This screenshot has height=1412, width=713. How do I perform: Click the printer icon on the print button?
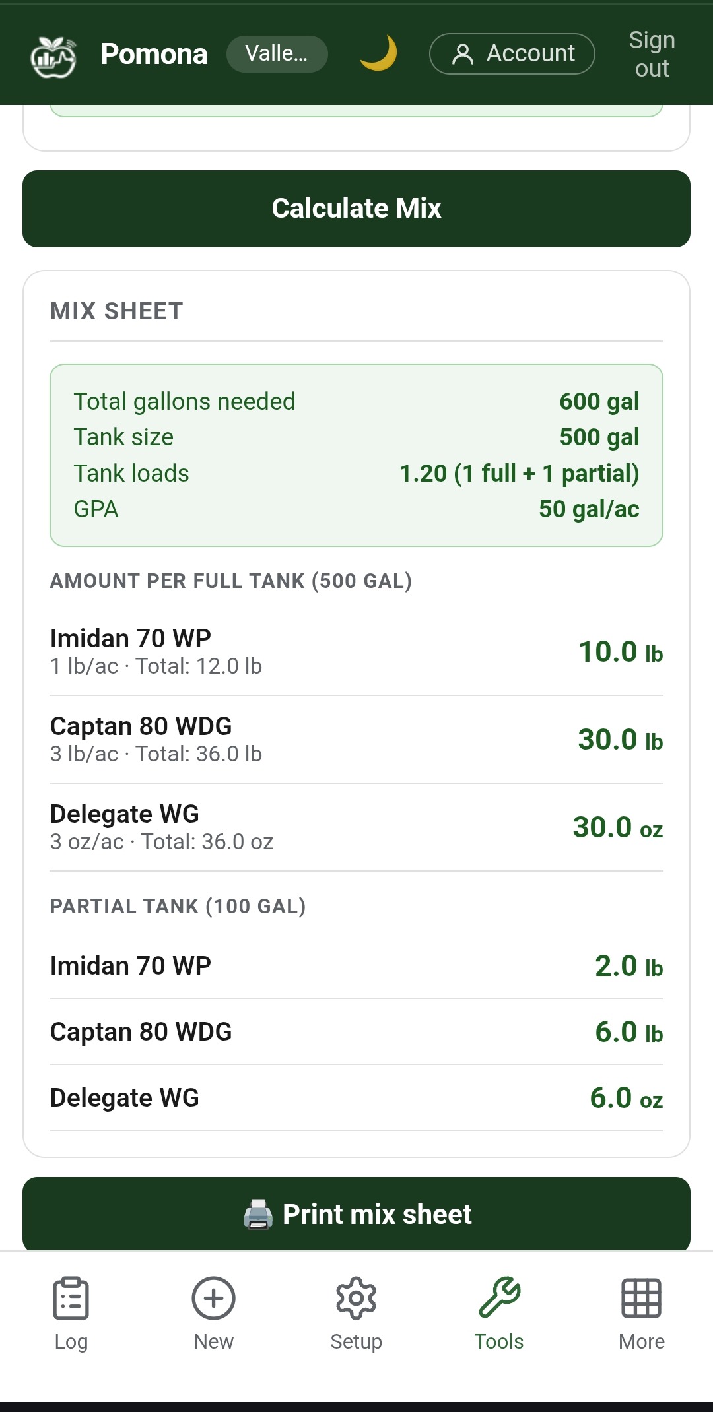(x=258, y=1214)
